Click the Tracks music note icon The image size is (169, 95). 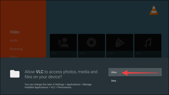click(x=148, y=42)
